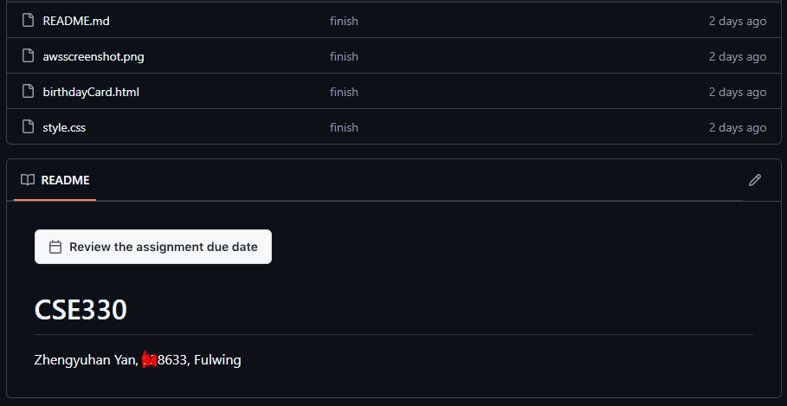Screen dimensions: 787x406
Task: Open the finish commit for awsscreenshot.png
Action: pos(344,57)
